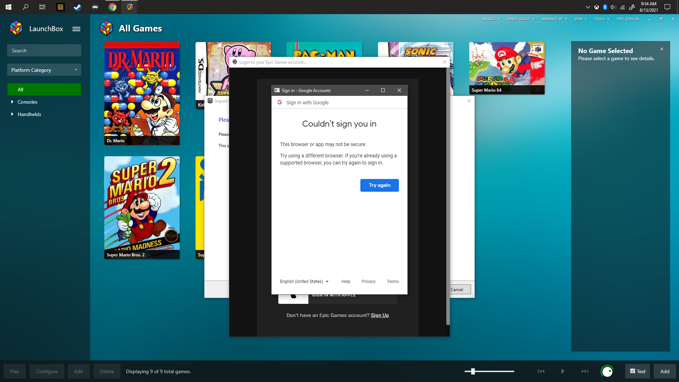Click the Try again button
The height and width of the screenshot is (382, 679).
pos(379,185)
